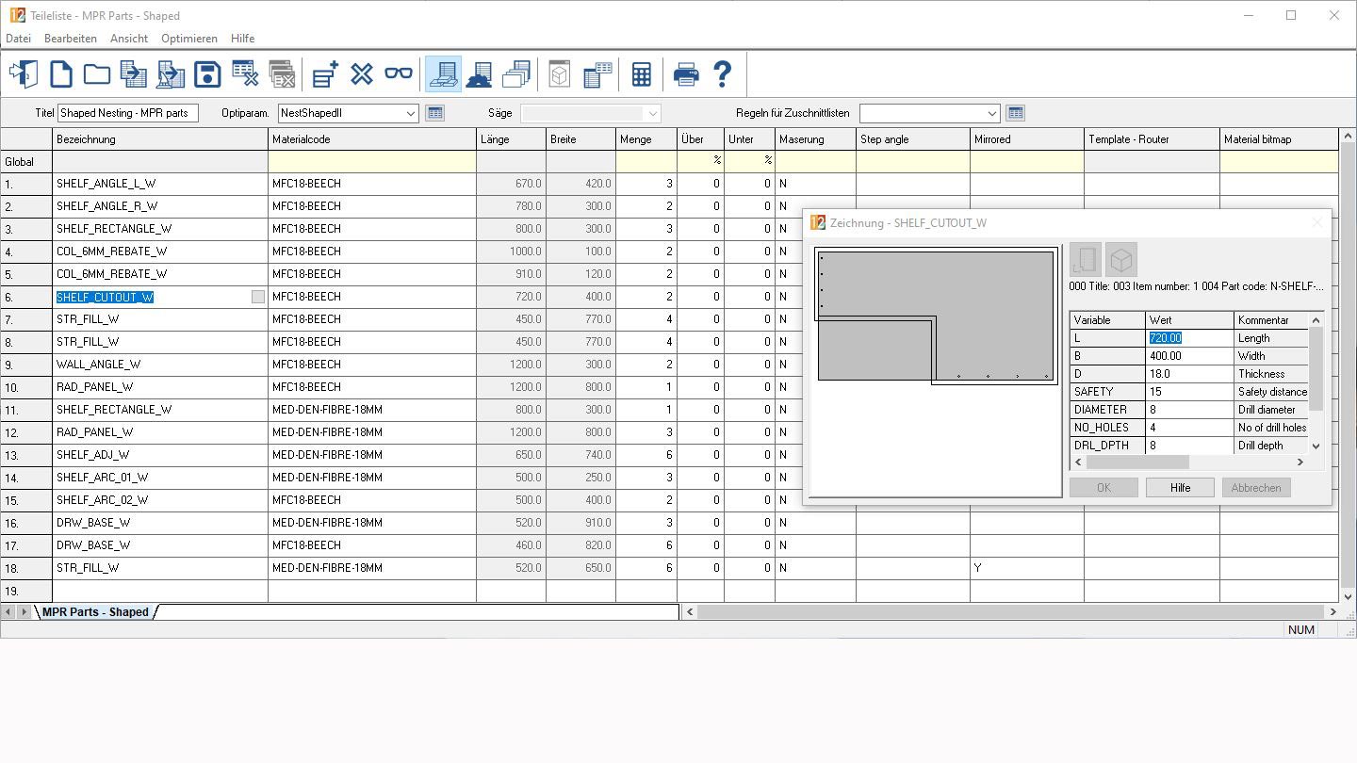The width and height of the screenshot is (1357, 763).
Task: Select the MPR Parts - Shaped sheet tab
Action: [95, 612]
